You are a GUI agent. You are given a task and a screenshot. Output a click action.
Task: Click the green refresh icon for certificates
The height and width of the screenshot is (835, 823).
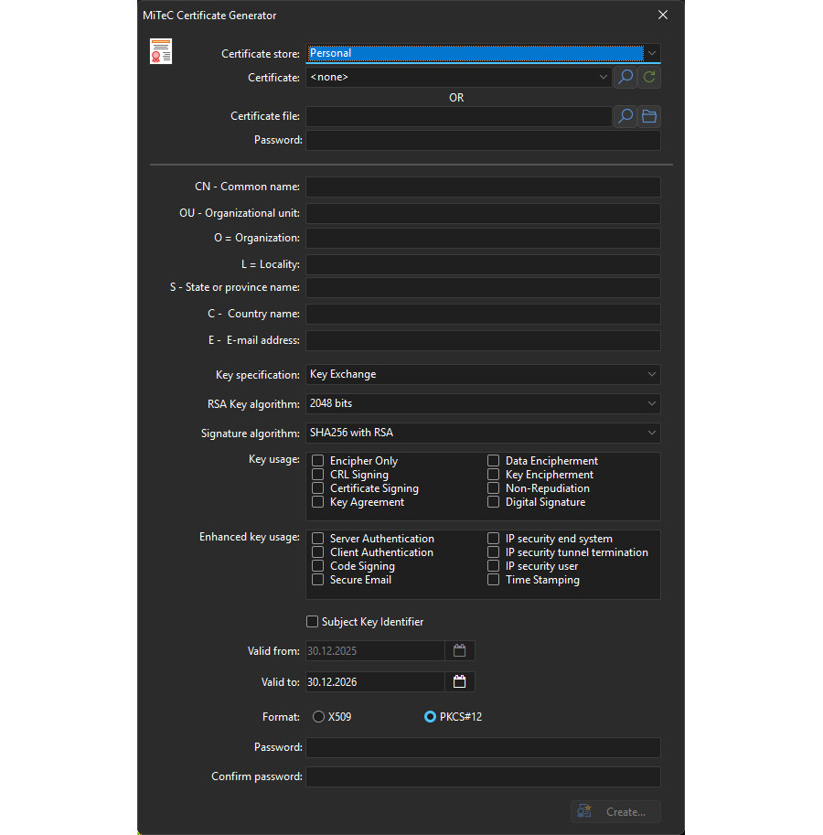tap(649, 77)
